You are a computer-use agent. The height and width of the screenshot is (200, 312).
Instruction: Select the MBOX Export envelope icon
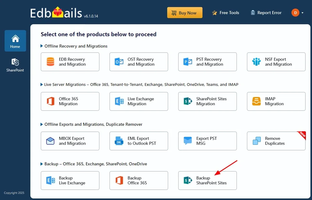pos(50,141)
